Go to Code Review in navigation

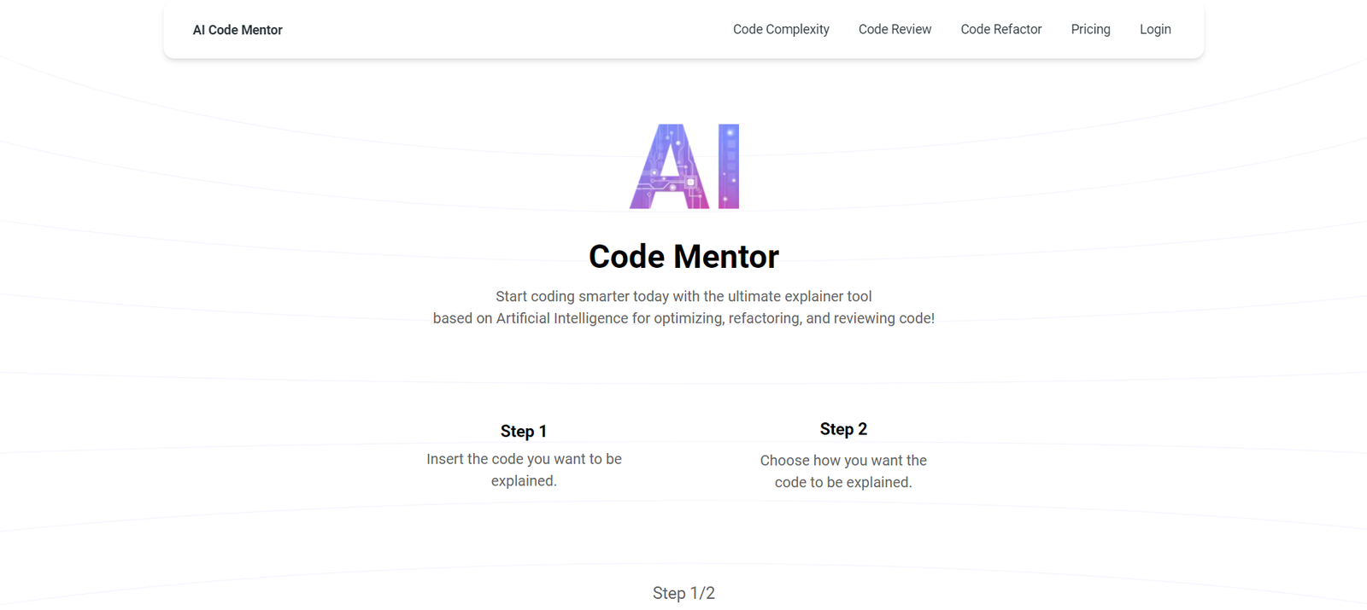[895, 29]
